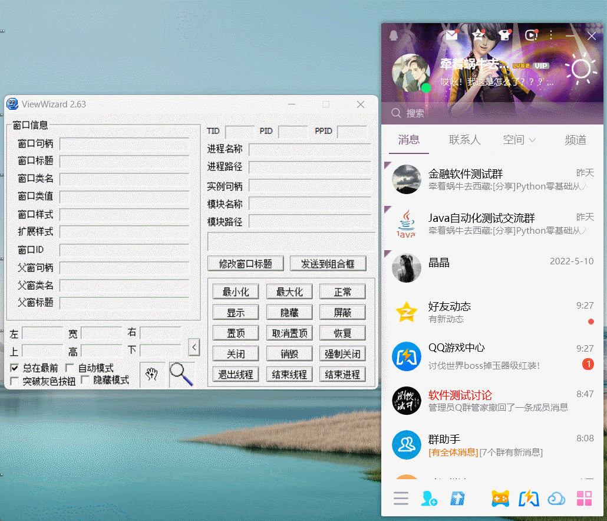
Task: Enable the 自动模式 checkbox
Action: click(x=70, y=368)
